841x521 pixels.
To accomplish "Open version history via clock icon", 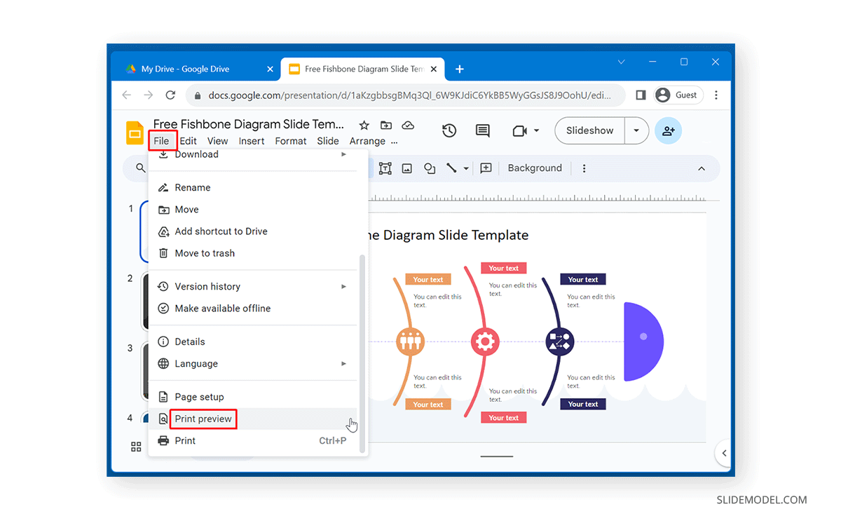I will [449, 130].
